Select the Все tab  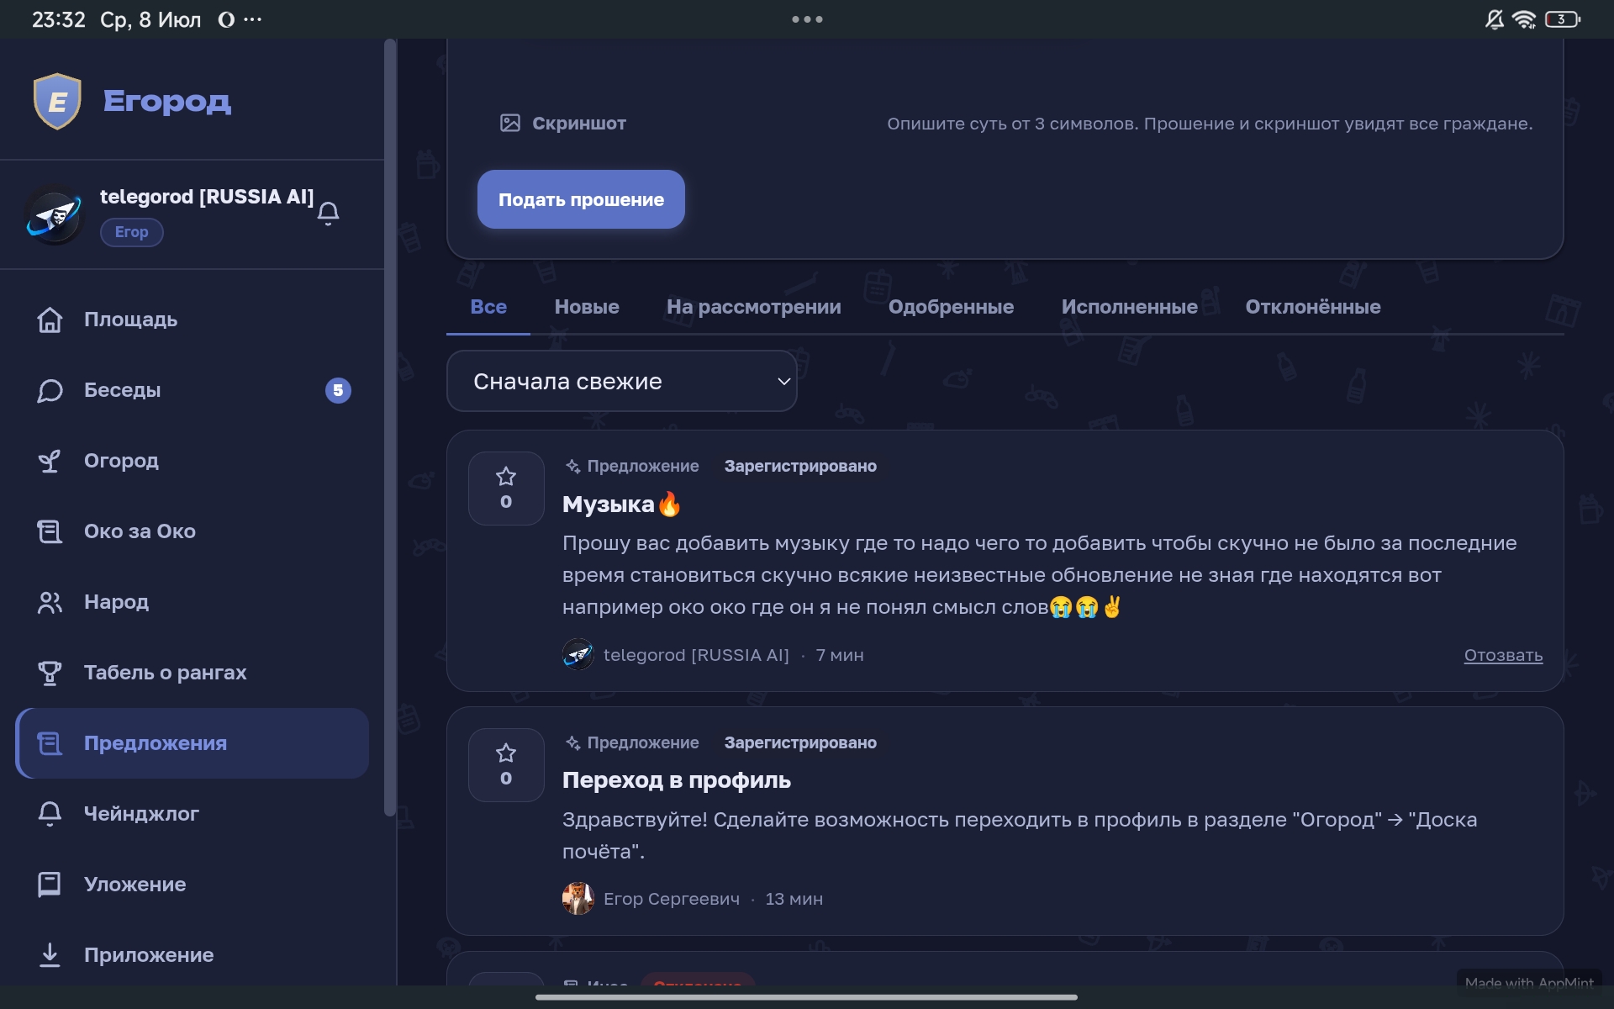click(x=488, y=307)
